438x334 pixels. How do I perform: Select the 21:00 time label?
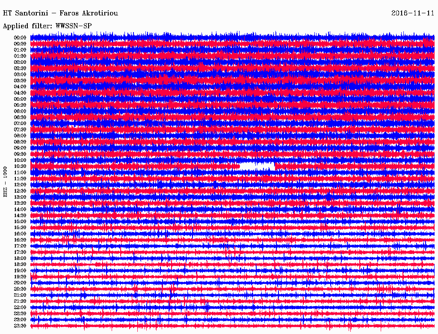[20, 295]
